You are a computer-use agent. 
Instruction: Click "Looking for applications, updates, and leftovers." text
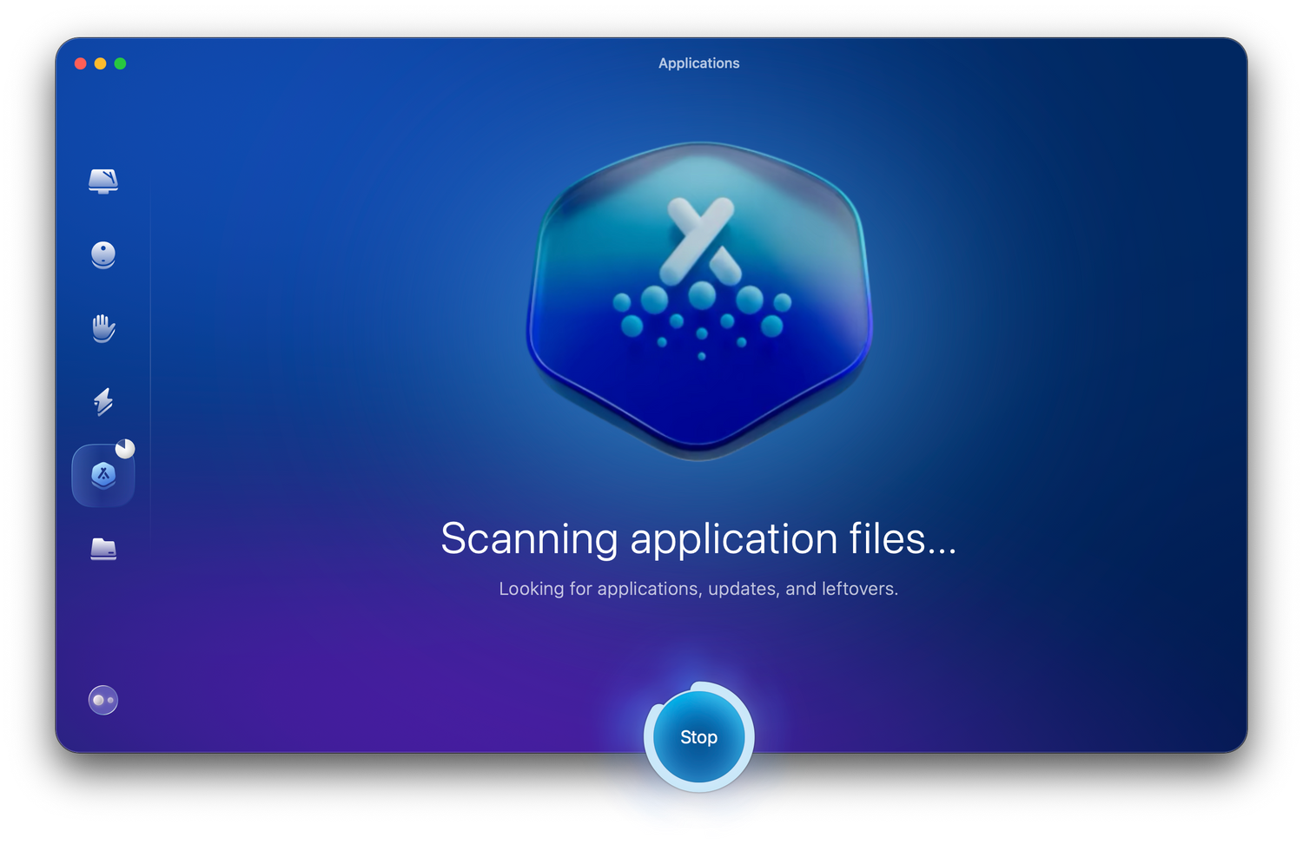(698, 589)
